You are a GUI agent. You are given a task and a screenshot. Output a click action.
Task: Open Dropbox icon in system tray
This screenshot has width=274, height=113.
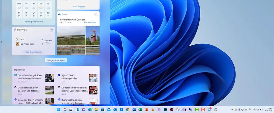click(x=242, y=110)
